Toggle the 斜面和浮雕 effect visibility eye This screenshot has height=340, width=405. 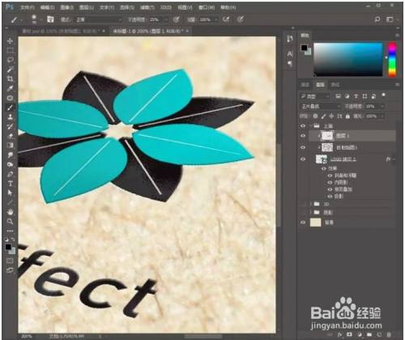point(330,176)
